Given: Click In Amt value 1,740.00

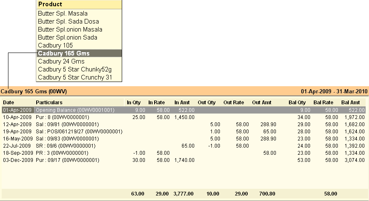Looking at the screenshot, I should 184,160.
